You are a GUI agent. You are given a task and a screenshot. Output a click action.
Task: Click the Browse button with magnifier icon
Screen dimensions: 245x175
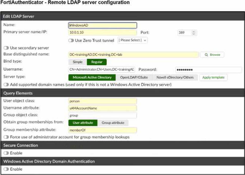click(212, 55)
